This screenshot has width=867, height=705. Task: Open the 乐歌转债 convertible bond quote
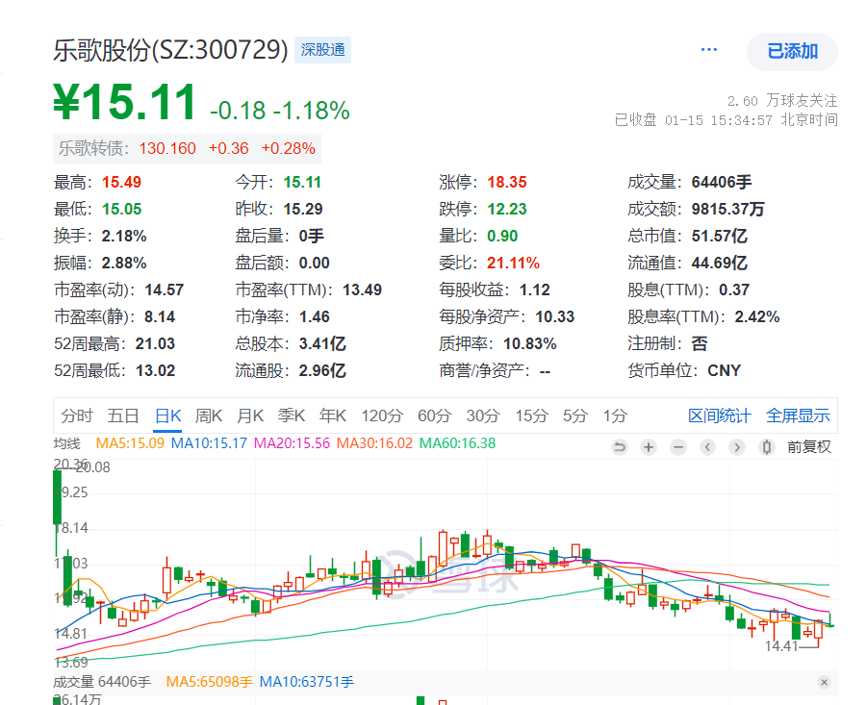click(187, 149)
